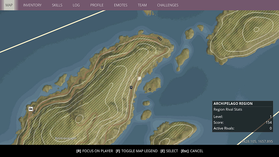Click the white safehouse icon on west coast
The width and height of the screenshot is (279, 157).
click(x=31, y=109)
